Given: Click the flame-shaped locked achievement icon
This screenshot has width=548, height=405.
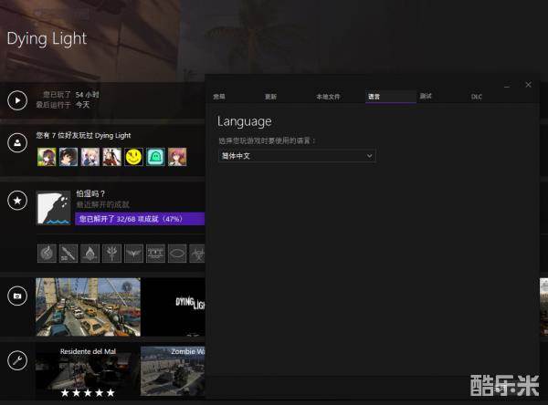Looking at the screenshot, I should coord(90,253).
